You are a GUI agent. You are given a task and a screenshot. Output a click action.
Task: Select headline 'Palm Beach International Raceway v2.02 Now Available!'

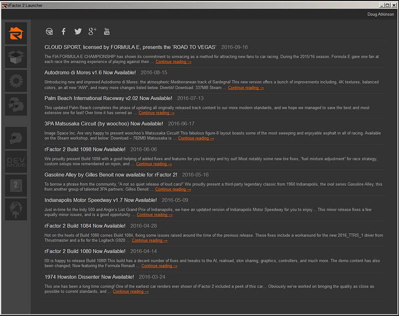point(108,98)
